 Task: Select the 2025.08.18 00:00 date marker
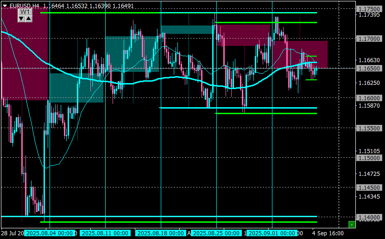[x=161, y=233]
